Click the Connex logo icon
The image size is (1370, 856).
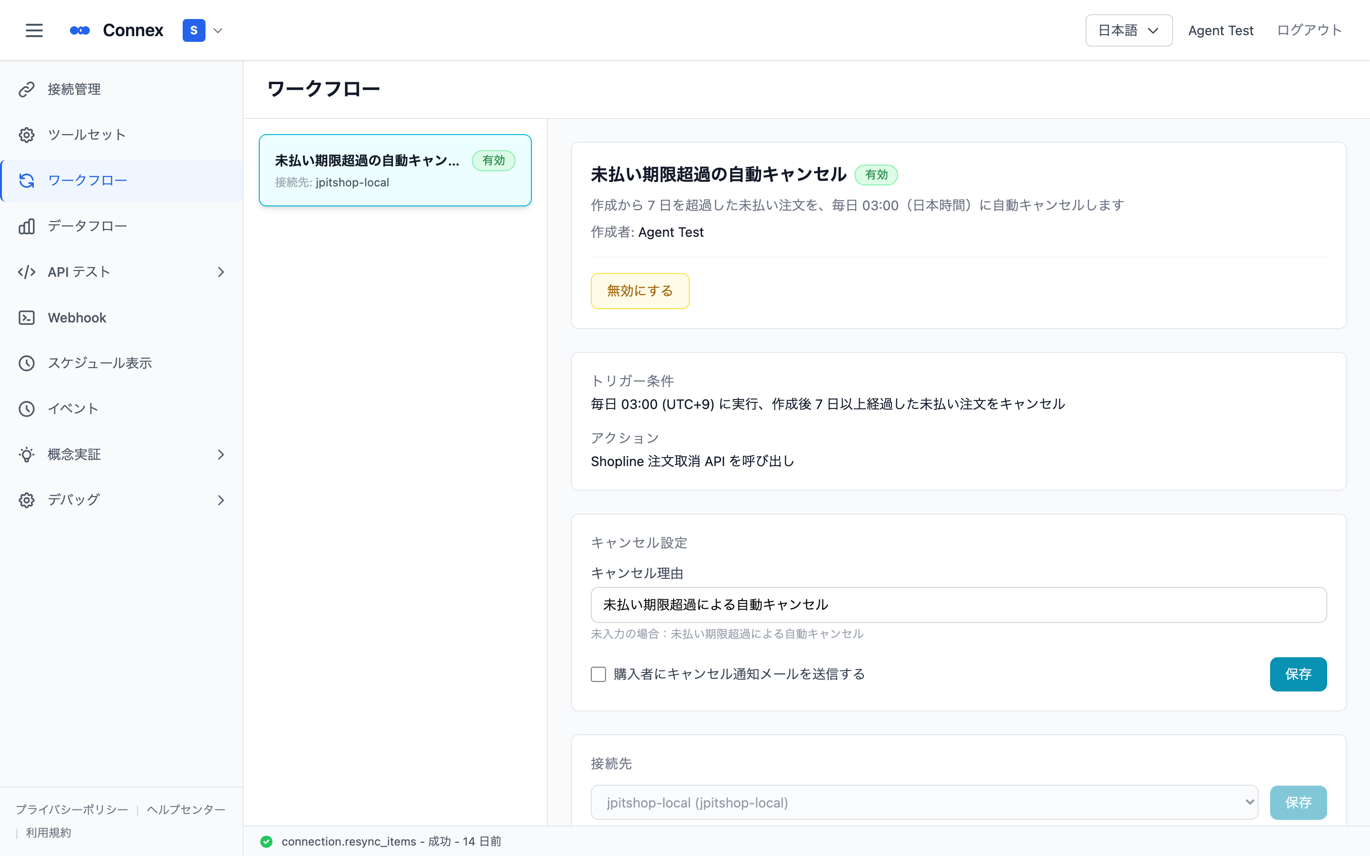tap(80, 30)
